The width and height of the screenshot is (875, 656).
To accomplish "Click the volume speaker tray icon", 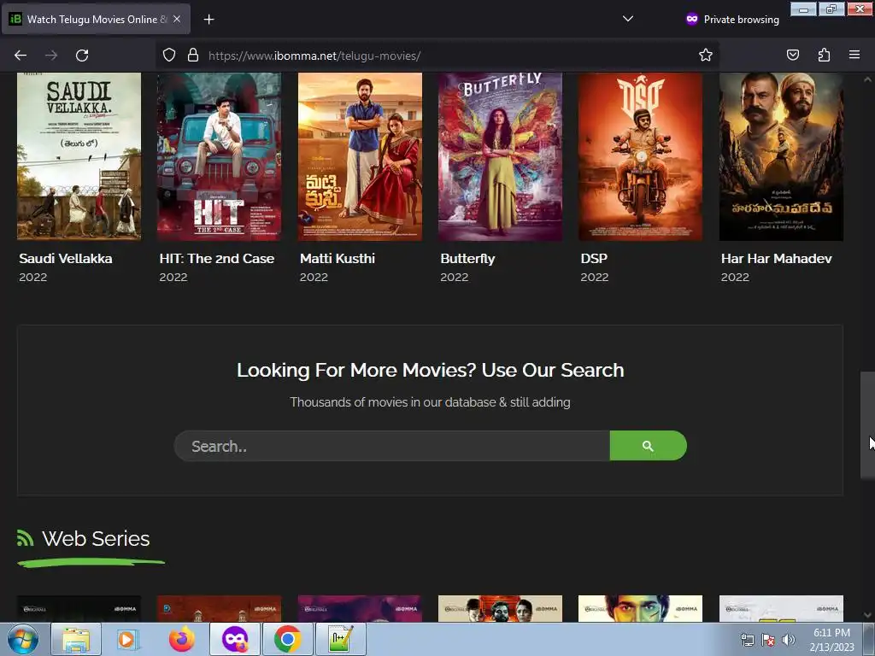I will point(788,640).
